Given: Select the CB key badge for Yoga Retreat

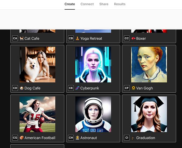Looking at the screenshot, I should click(x=71, y=38).
